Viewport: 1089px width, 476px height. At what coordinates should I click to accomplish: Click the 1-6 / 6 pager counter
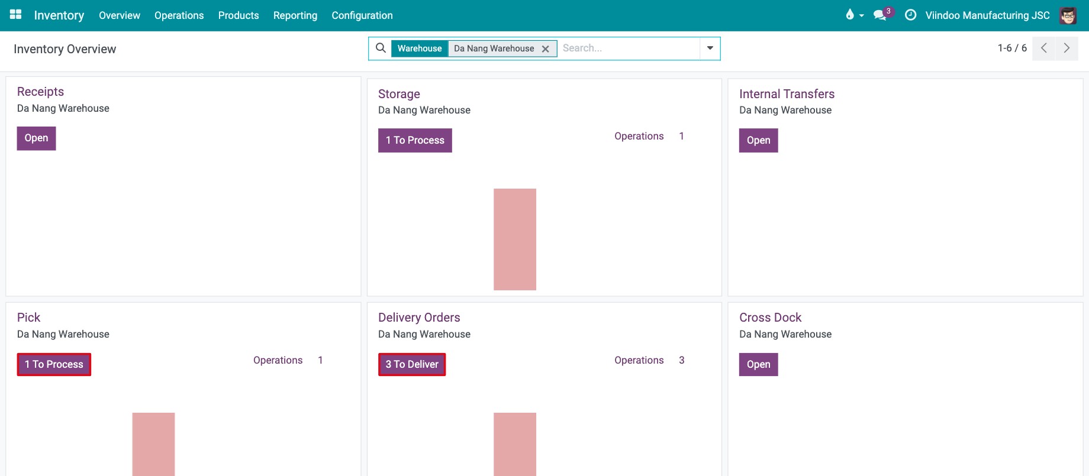click(1012, 48)
